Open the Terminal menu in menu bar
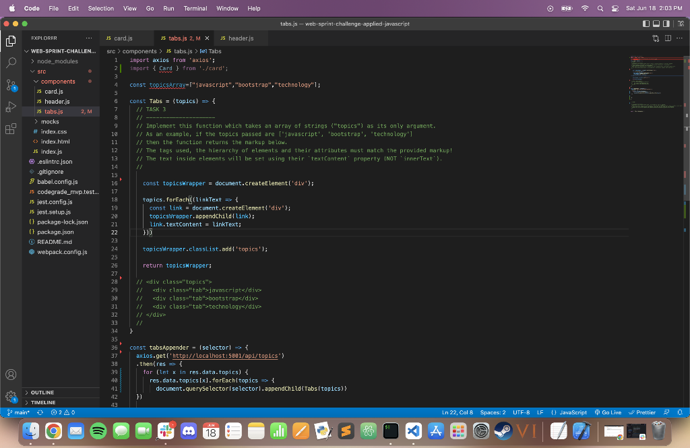The height and width of the screenshot is (448, 690). click(195, 8)
